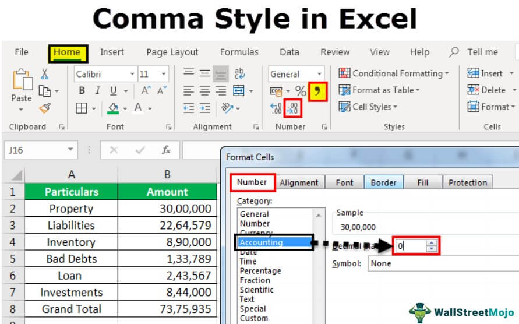This screenshot has height=324, width=519.
Task: Switch to the Review tab
Action: (335, 52)
